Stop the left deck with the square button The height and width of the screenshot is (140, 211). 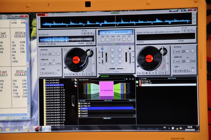(74, 74)
